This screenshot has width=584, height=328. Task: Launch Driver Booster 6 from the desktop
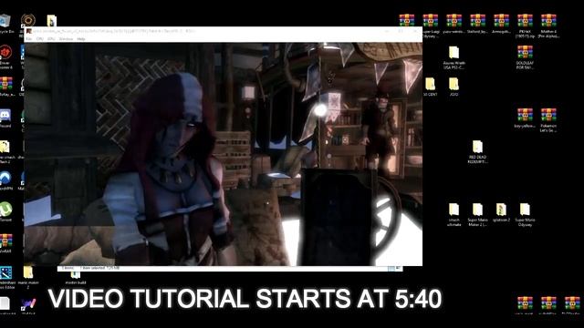tap(5, 56)
